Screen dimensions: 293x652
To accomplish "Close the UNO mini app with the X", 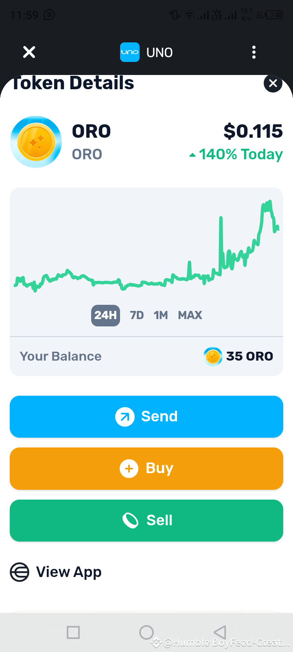I will 29,52.
